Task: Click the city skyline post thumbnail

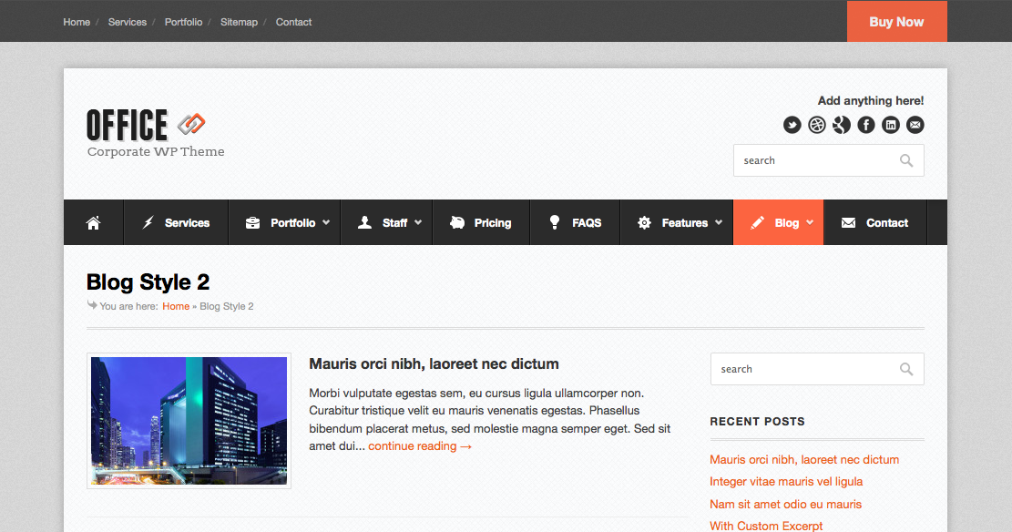Action: click(189, 420)
